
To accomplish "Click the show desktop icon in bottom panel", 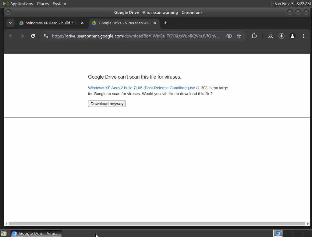I will pyautogui.click(x=4, y=233).
